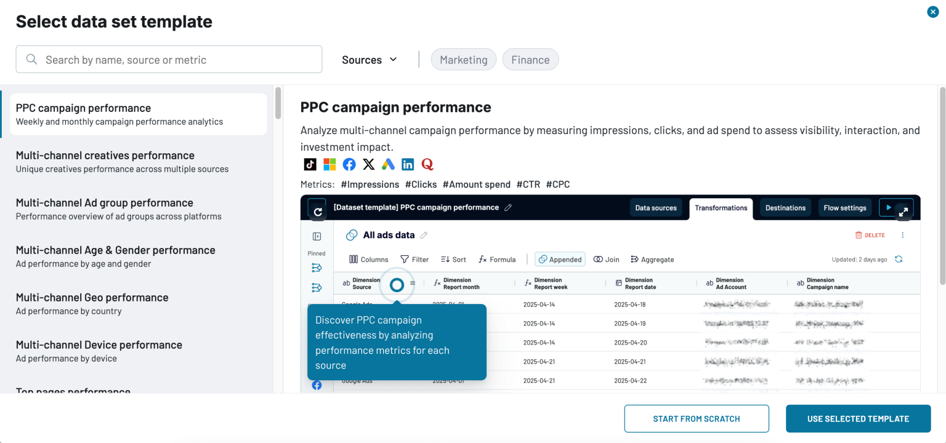Click the Microsoft Ads source icon
Screen dimensions: 946x443
329,164
